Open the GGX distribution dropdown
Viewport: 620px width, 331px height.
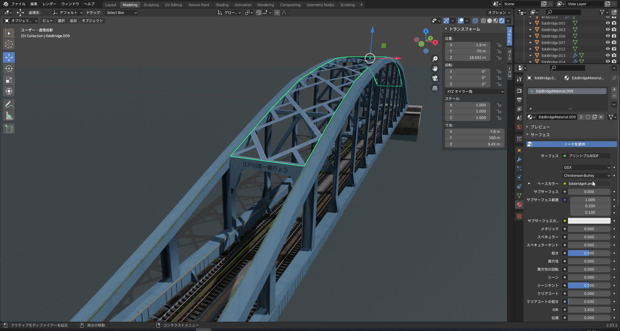(x=586, y=167)
